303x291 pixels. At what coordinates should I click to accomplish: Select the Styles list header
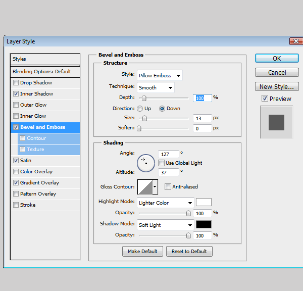45,59
